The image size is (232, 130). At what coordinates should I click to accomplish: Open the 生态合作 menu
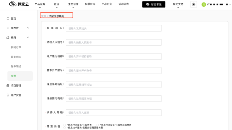click(x=73, y=4)
